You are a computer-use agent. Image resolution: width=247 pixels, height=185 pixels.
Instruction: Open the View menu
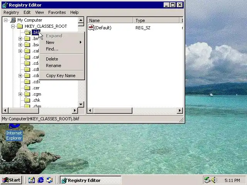(39, 12)
